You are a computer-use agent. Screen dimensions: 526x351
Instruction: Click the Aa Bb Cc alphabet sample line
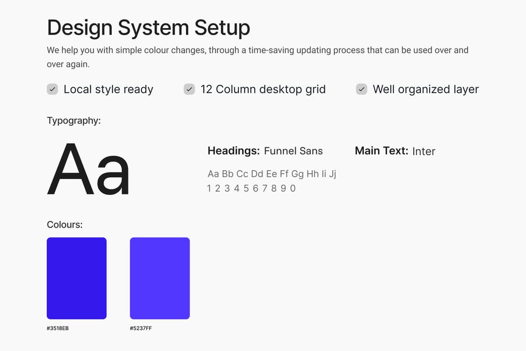[272, 174]
